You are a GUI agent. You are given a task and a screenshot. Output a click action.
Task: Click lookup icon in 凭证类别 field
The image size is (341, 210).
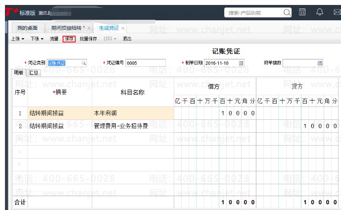click(x=84, y=63)
